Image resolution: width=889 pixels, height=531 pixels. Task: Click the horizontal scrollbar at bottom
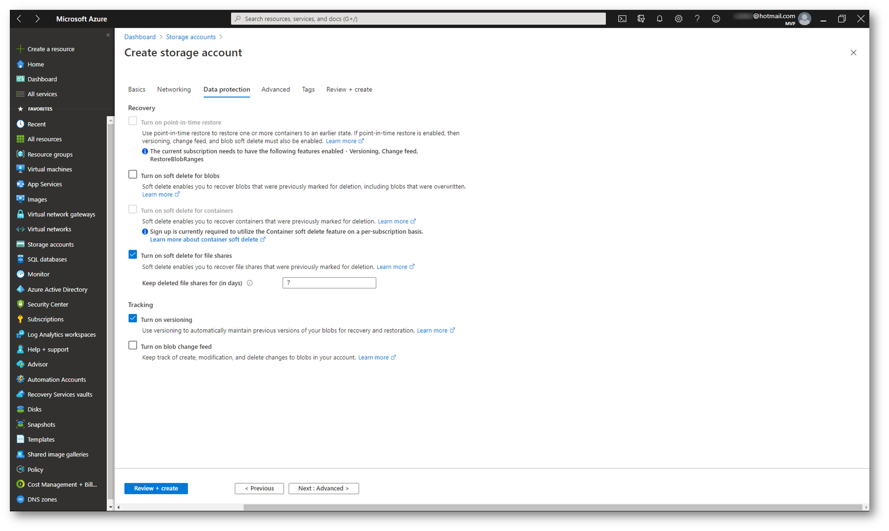click(x=553, y=507)
